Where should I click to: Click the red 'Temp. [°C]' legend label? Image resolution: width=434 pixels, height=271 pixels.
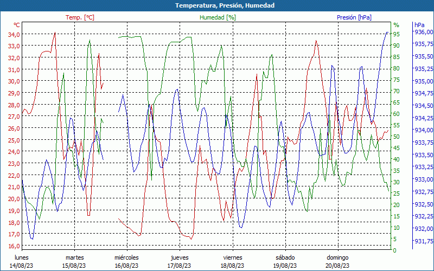(80, 17)
